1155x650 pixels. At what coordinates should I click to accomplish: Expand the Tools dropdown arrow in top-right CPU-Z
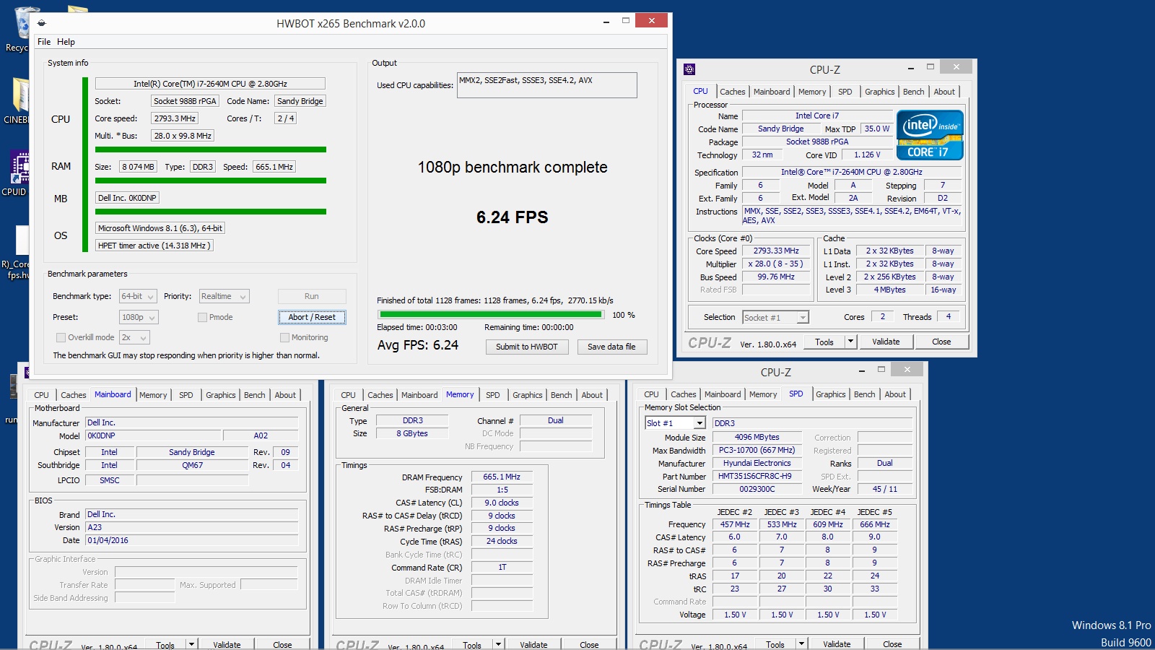click(x=850, y=342)
